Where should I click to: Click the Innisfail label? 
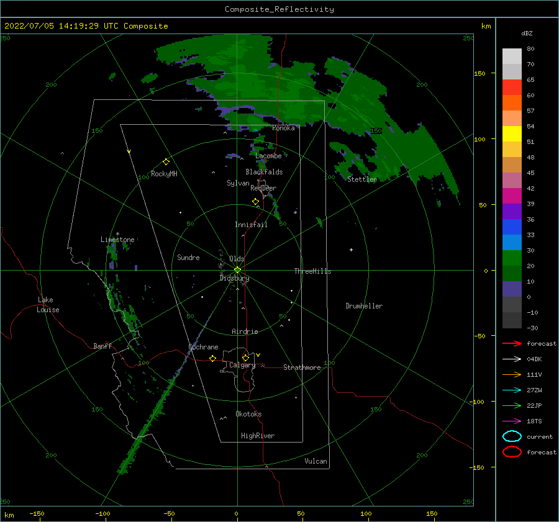click(x=251, y=225)
